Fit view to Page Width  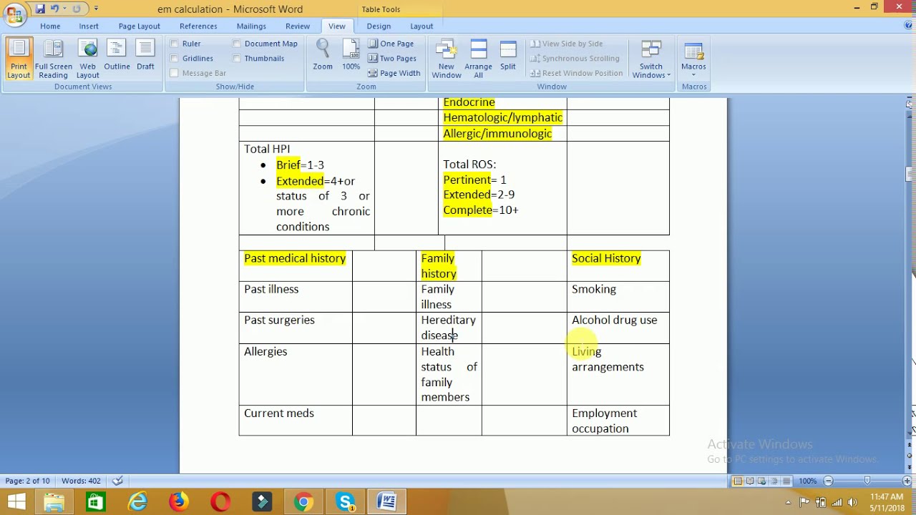tap(394, 73)
